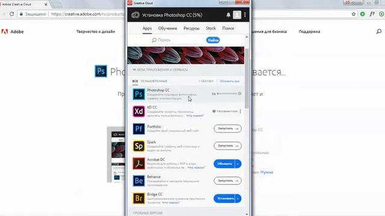Open the profile avatar in Creative Cloud

point(237,14)
